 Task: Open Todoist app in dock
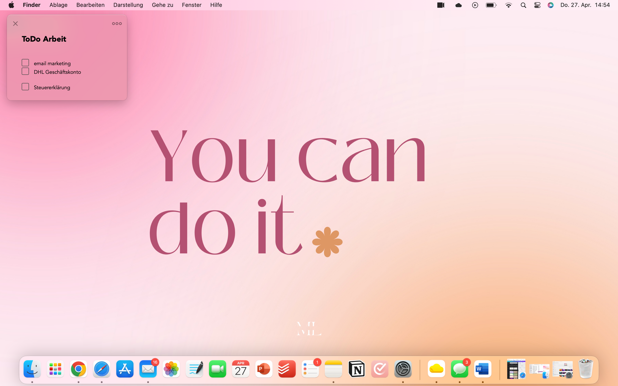point(287,369)
